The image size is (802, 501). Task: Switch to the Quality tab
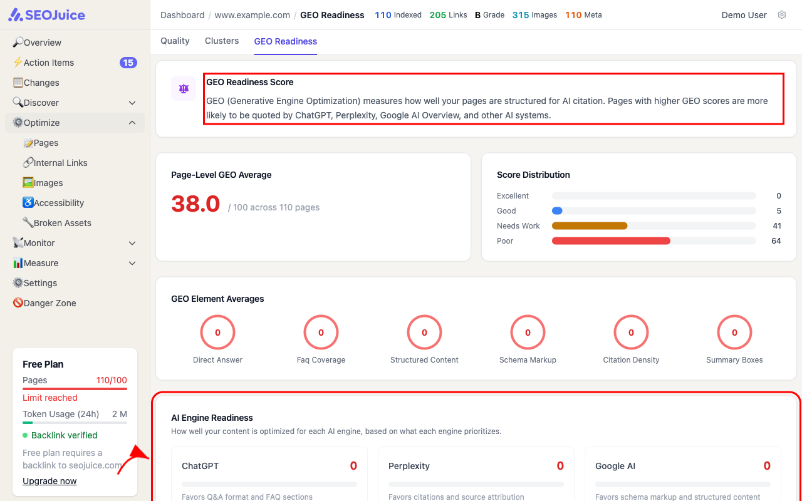tap(175, 41)
